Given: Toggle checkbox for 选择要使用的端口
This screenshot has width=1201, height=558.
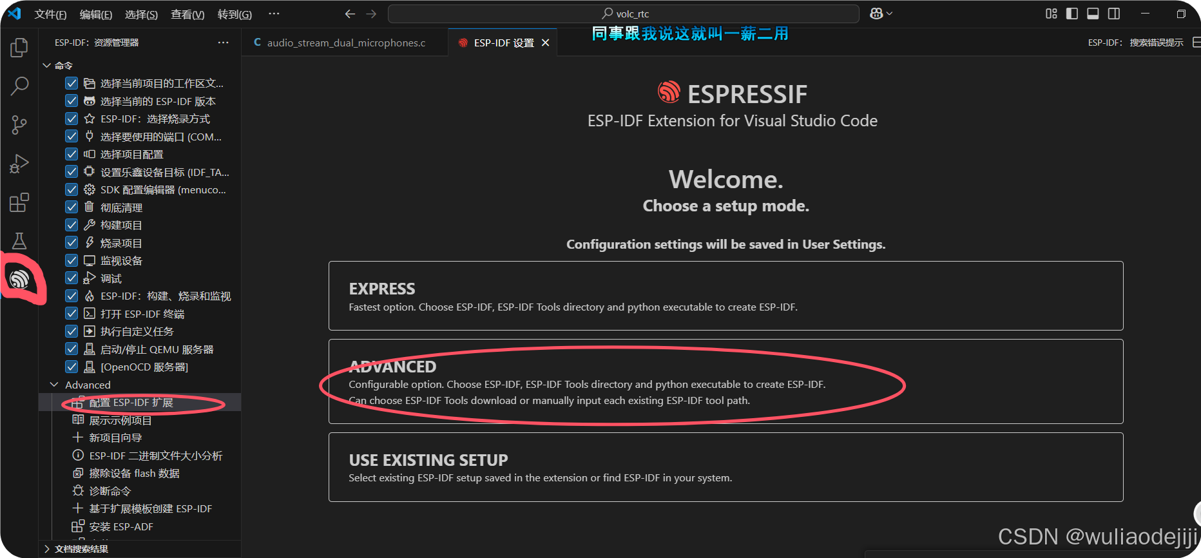Looking at the screenshot, I should (x=72, y=137).
